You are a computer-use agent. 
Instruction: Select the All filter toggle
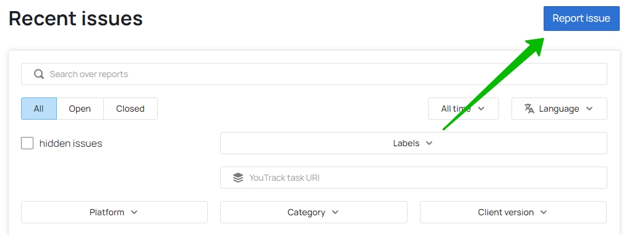[x=39, y=109]
